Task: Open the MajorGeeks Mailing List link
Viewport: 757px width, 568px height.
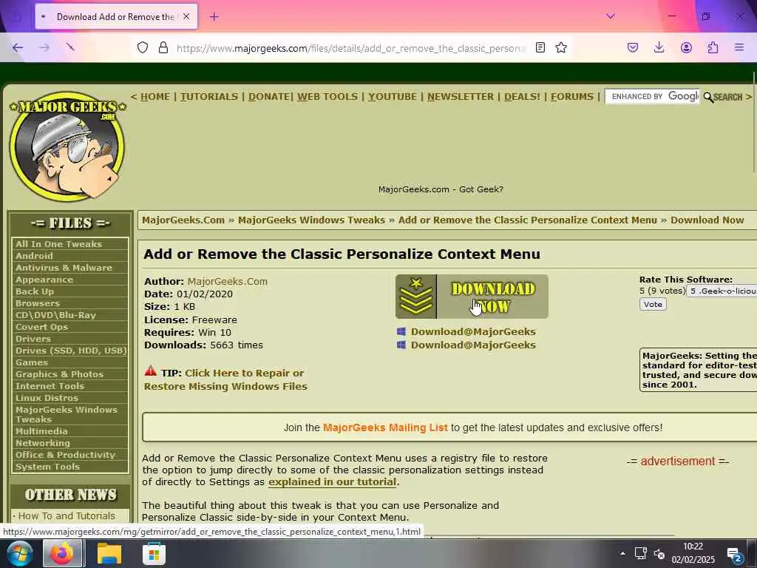Action: (x=384, y=427)
